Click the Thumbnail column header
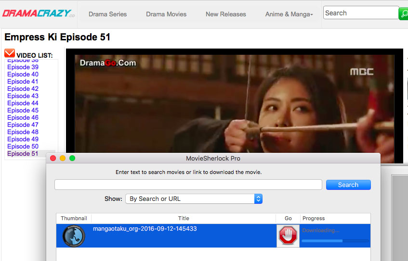This screenshot has height=261, width=408. pos(74,218)
